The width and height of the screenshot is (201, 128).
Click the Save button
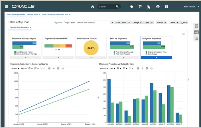pyautogui.click(x=173, y=22)
